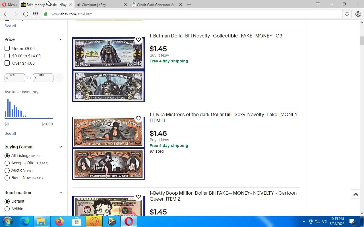The width and height of the screenshot is (364, 227).
Task: Collapse the Buying Format section
Action: [61, 147]
